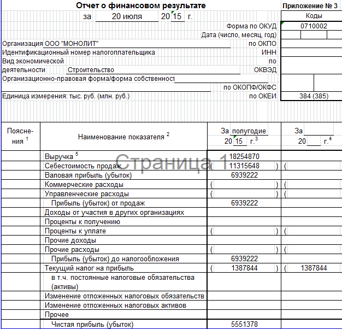Select the 'по ОКПО' label
The width and height of the screenshot is (342, 329).
coord(262,44)
